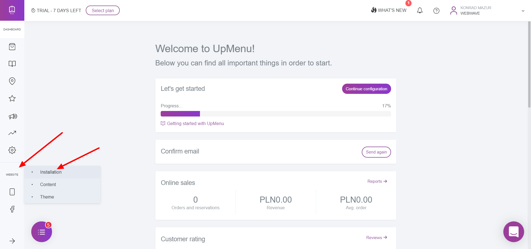Click the location pin sidebar icon
The width and height of the screenshot is (531, 249).
(x=12, y=81)
